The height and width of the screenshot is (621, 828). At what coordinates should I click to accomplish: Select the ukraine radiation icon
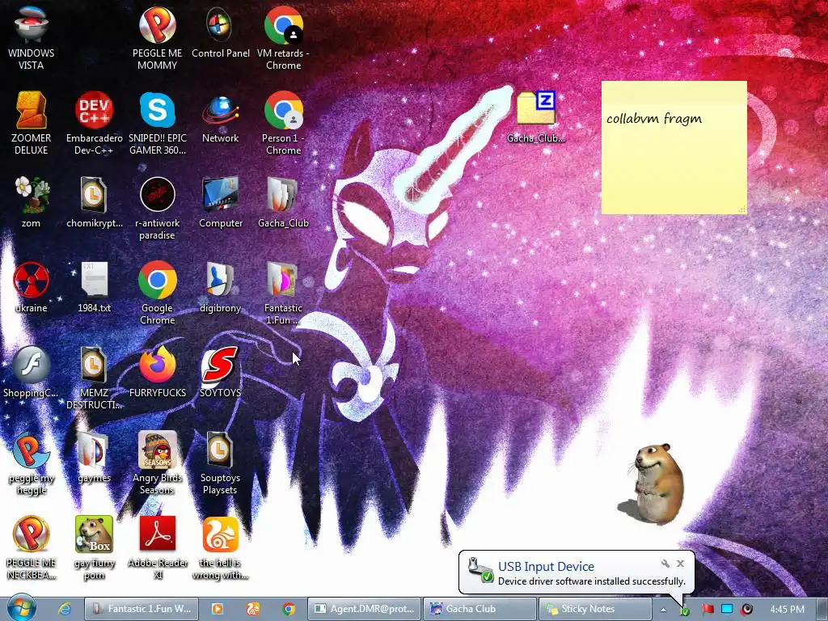[x=32, y=287]
